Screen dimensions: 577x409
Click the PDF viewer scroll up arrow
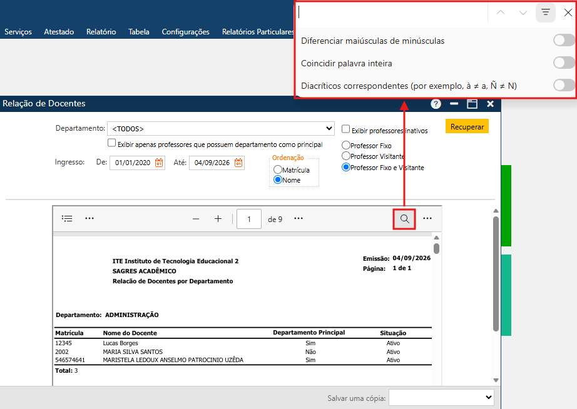point(436,238)
